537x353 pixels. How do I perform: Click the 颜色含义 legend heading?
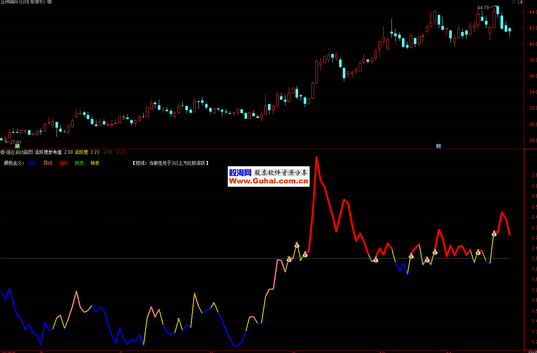(x=14, y=163)
